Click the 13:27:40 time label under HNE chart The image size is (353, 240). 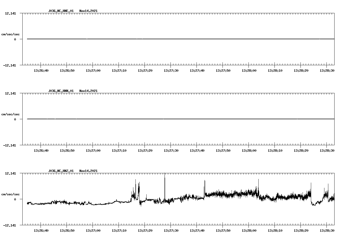point(197,70)
